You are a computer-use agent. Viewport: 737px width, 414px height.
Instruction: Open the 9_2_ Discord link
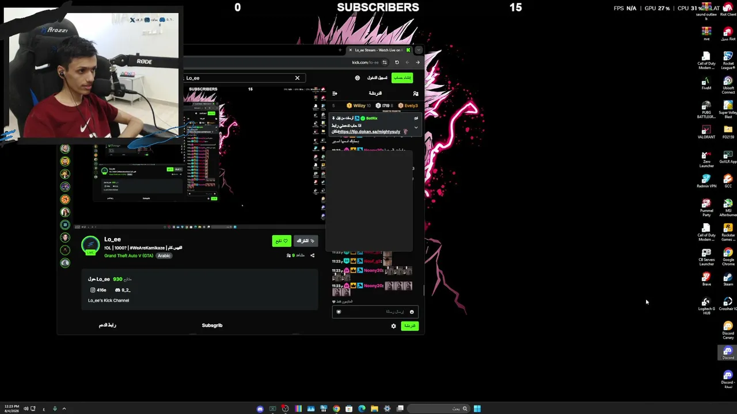coord(123,290)
